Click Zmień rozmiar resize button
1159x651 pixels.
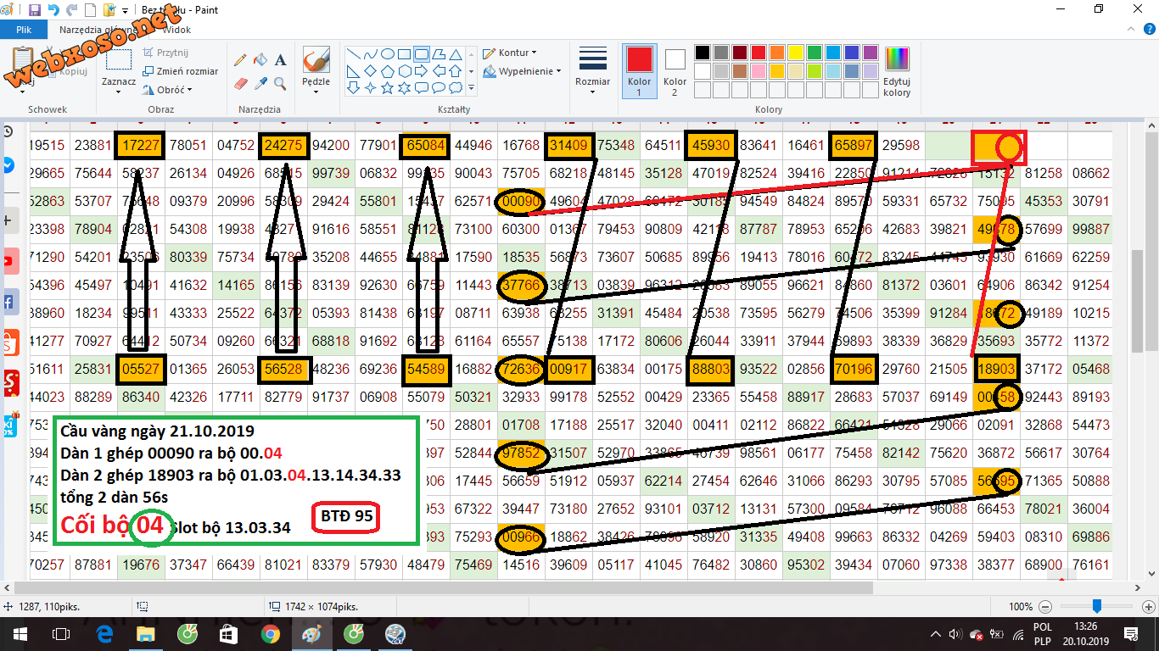click(181, 71)
